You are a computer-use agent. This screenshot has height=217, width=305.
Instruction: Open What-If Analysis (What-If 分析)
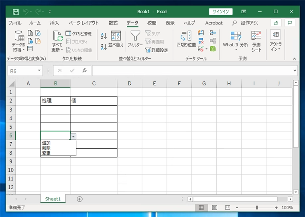point(236,41)
